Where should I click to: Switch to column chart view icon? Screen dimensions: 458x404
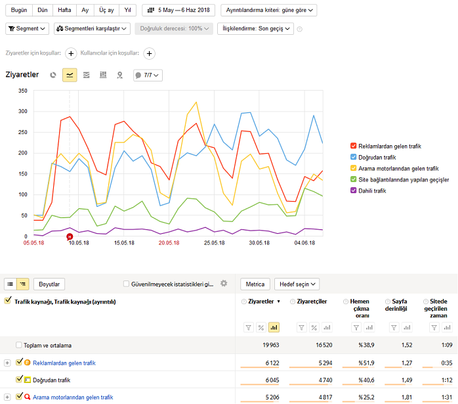pyautogui.click(x=103, y=75)
